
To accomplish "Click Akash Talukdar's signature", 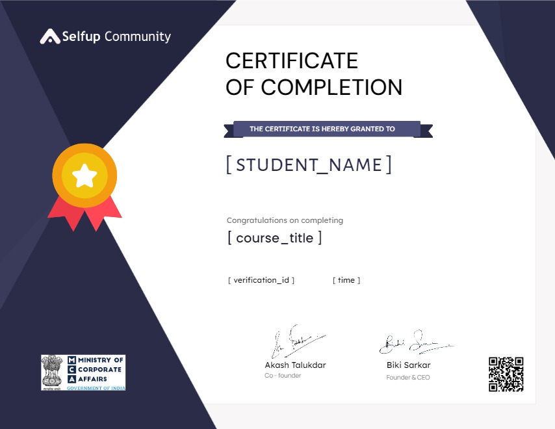I will [298, 341].
